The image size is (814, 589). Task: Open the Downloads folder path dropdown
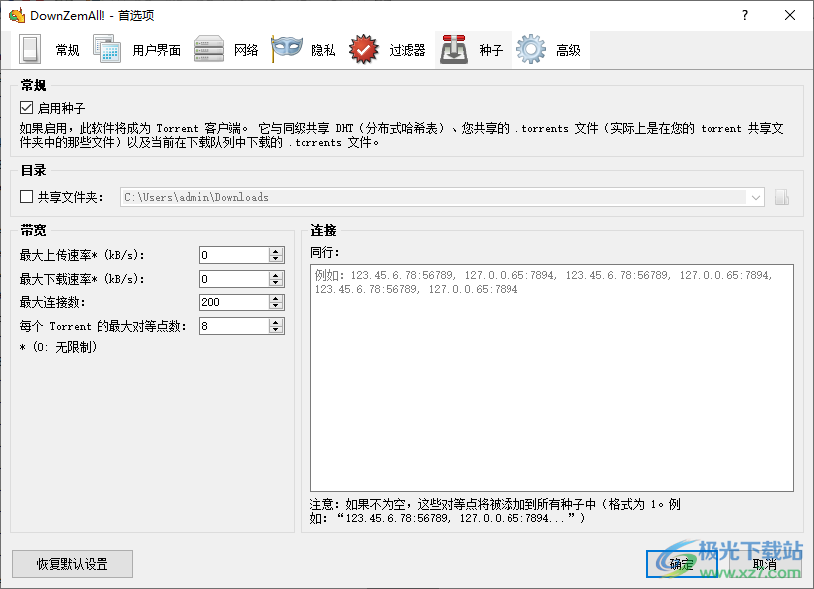(x=756, y=196)
